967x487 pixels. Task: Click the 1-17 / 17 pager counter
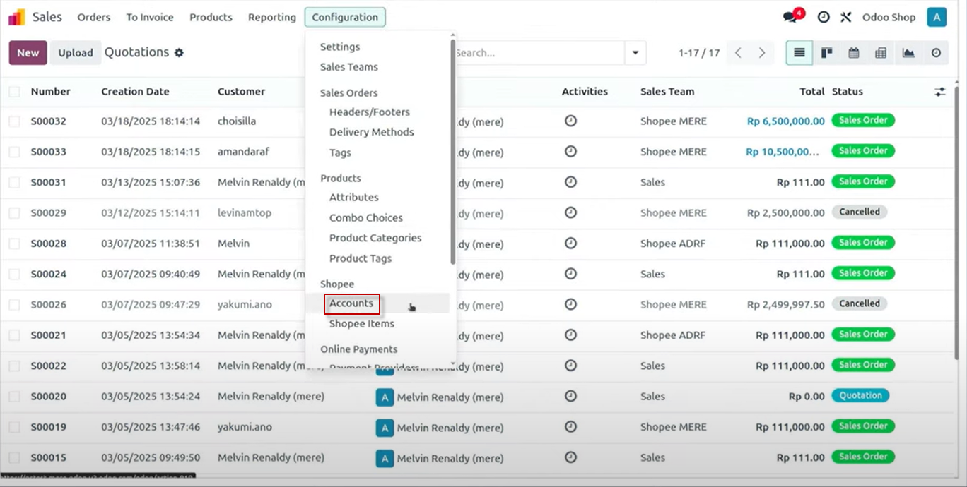699,53
